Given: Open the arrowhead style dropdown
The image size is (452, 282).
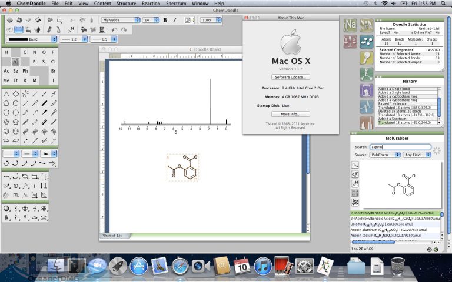Looking at the screenshot, I should (x=48, y=154).
